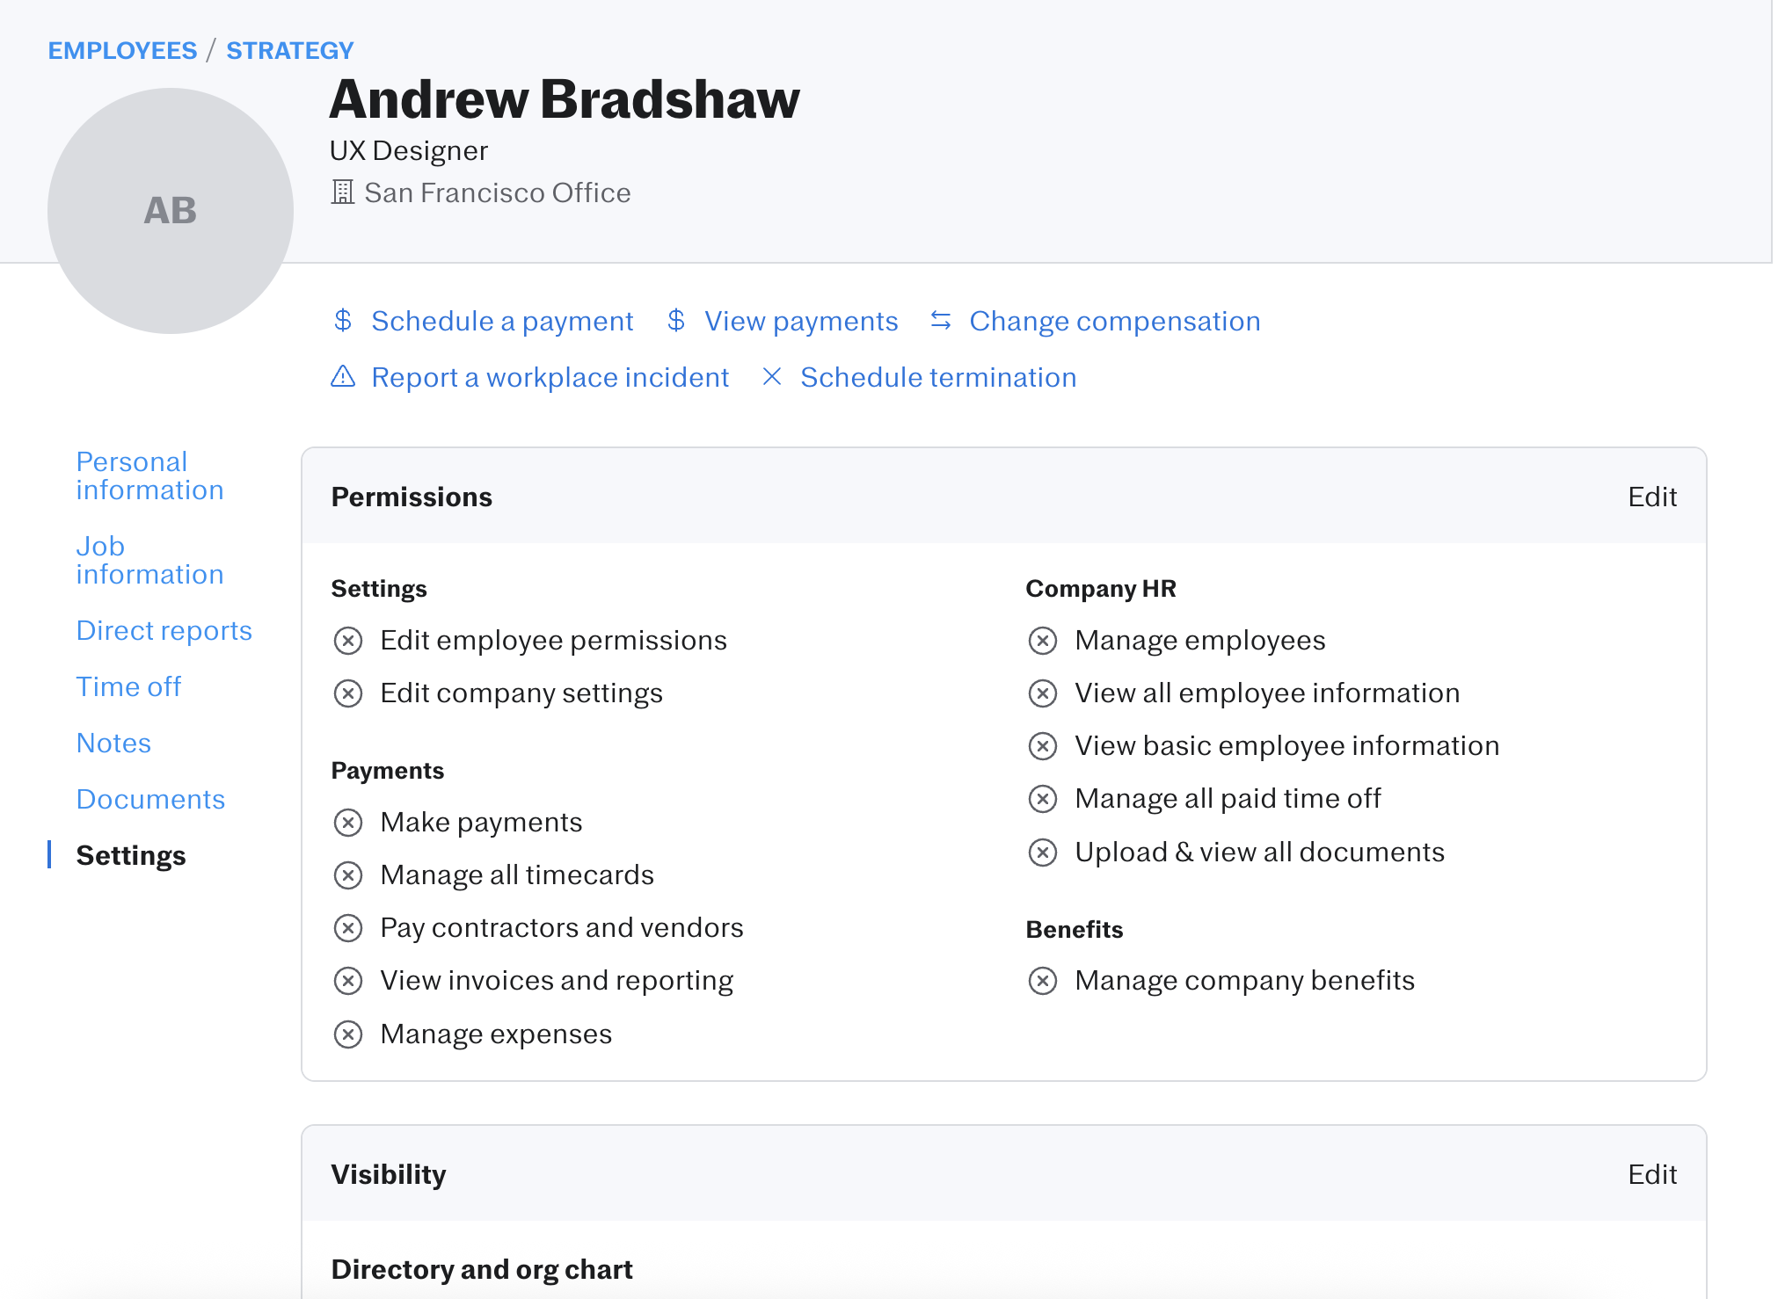
Task: Select the Direct reports section
Action: [164, 630]
